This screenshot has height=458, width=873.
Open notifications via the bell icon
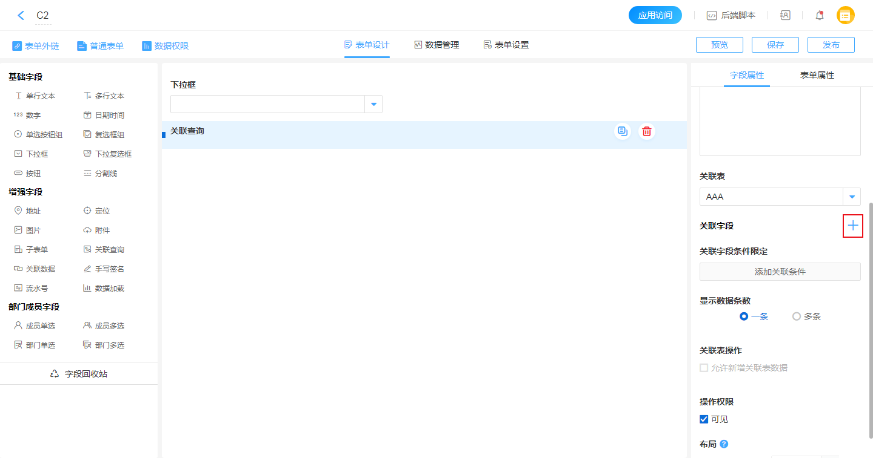(820, 16)
